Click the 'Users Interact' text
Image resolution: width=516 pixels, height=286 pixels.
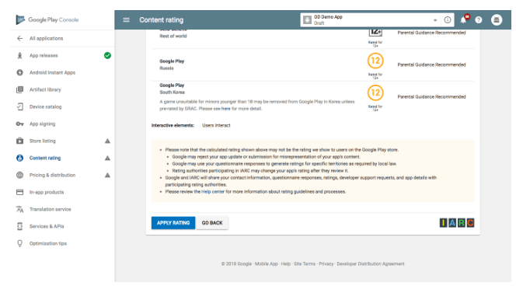coord(216,126)
